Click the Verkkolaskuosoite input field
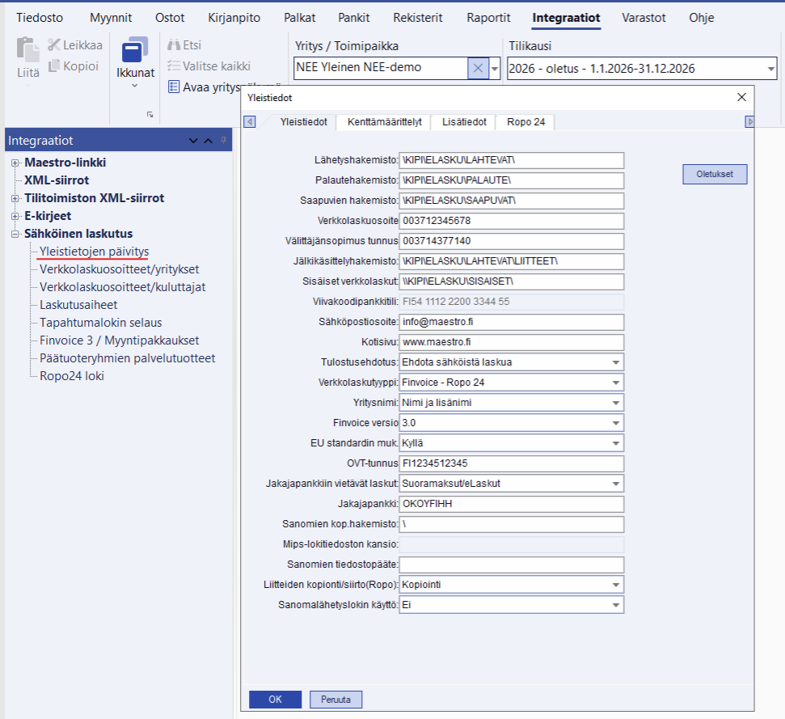The height and width of the screenshot is (719, 785). [x=512, y=221]
